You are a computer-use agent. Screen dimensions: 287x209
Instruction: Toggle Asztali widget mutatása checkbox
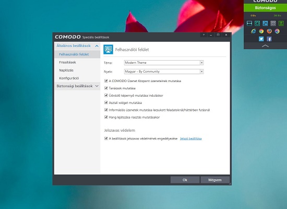(106, 102)
